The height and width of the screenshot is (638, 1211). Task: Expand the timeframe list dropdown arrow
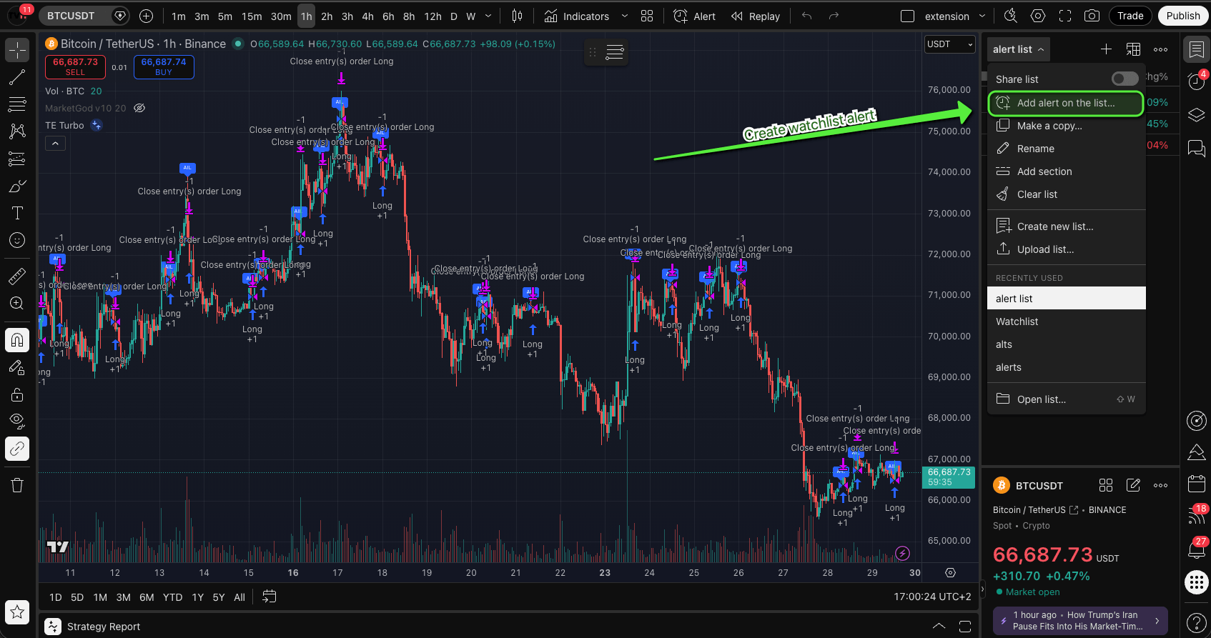[x=488, y=16]
